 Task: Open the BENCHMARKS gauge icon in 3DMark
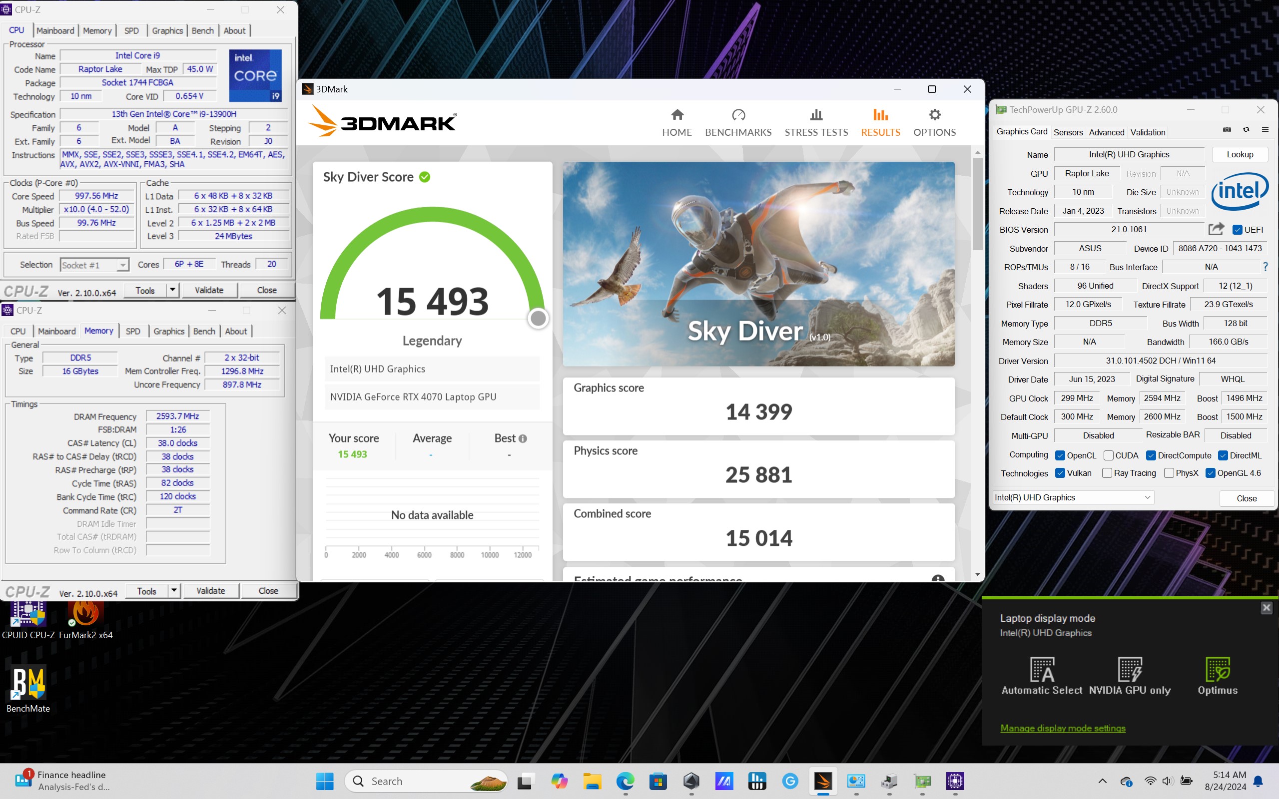[738, 114]
